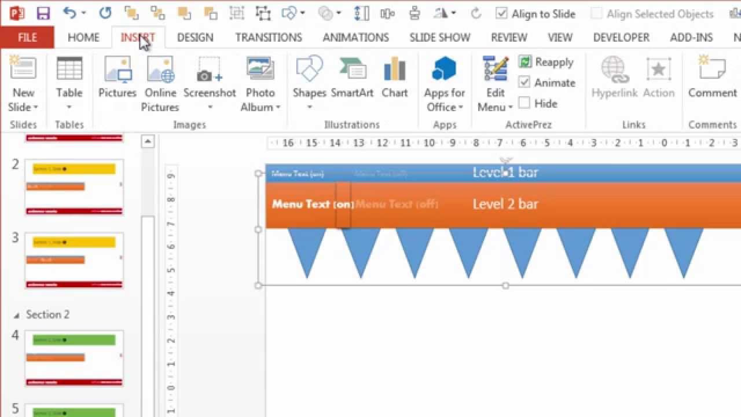Select slide 3 thumbnail

click(74, 261)
